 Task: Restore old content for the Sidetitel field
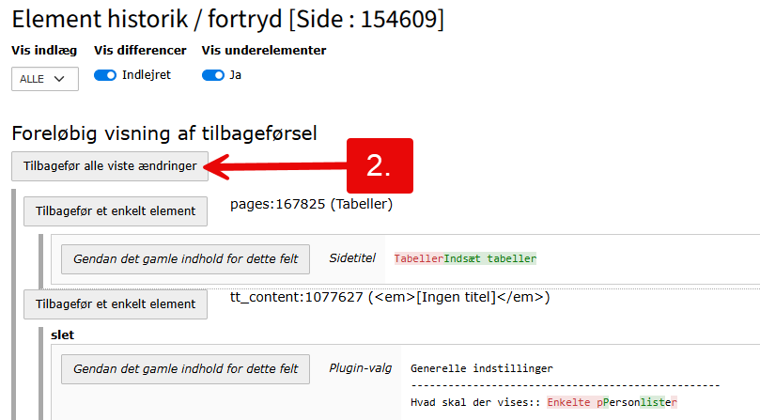[186, 258]
